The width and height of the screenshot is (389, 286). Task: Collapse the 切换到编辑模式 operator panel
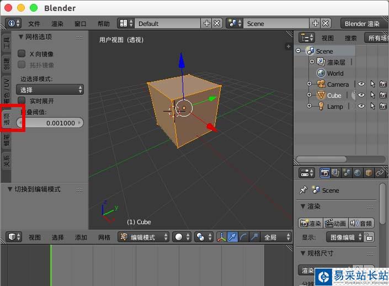tap(10, 189)
